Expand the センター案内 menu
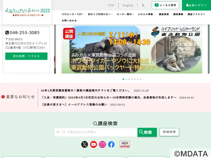The height and width of the screenshot is (158, 211). [125, 14]
